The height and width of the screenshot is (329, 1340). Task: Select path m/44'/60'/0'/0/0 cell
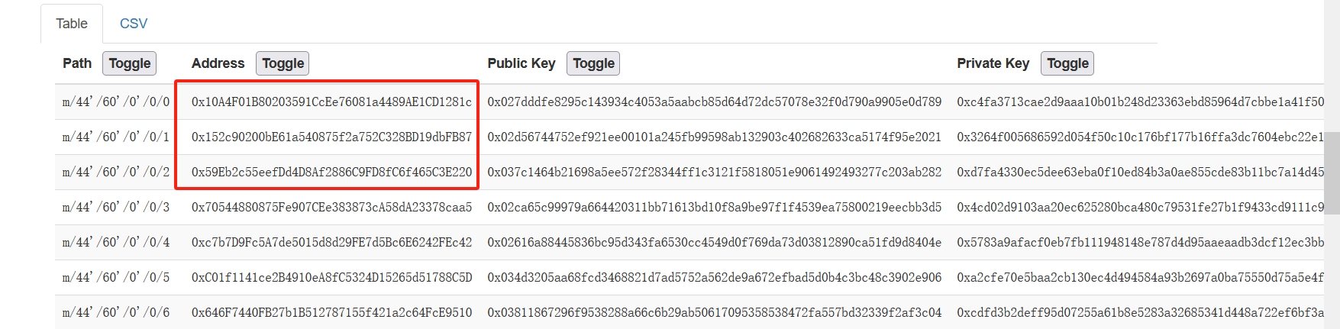[116, 102]
